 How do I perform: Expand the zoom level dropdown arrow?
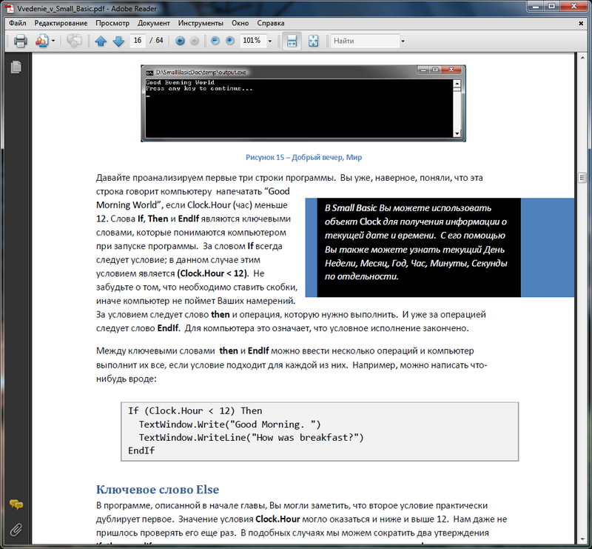pos(270,41)
